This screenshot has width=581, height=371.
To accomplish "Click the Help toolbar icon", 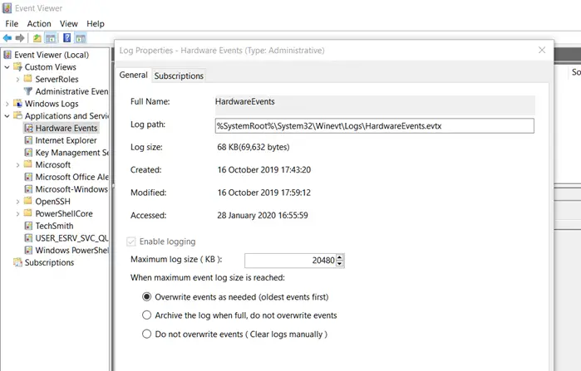I will 66,38.
